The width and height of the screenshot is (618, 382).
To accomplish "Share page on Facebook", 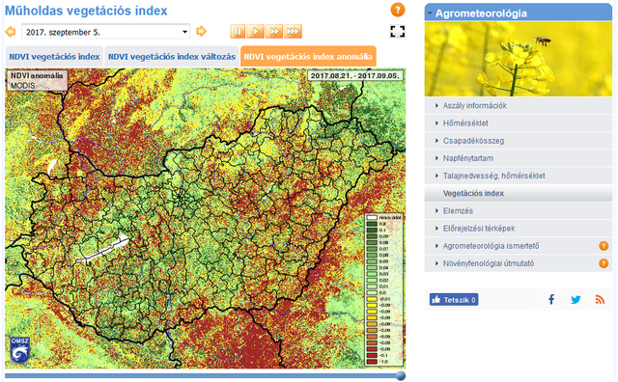I will click(551, 300).
